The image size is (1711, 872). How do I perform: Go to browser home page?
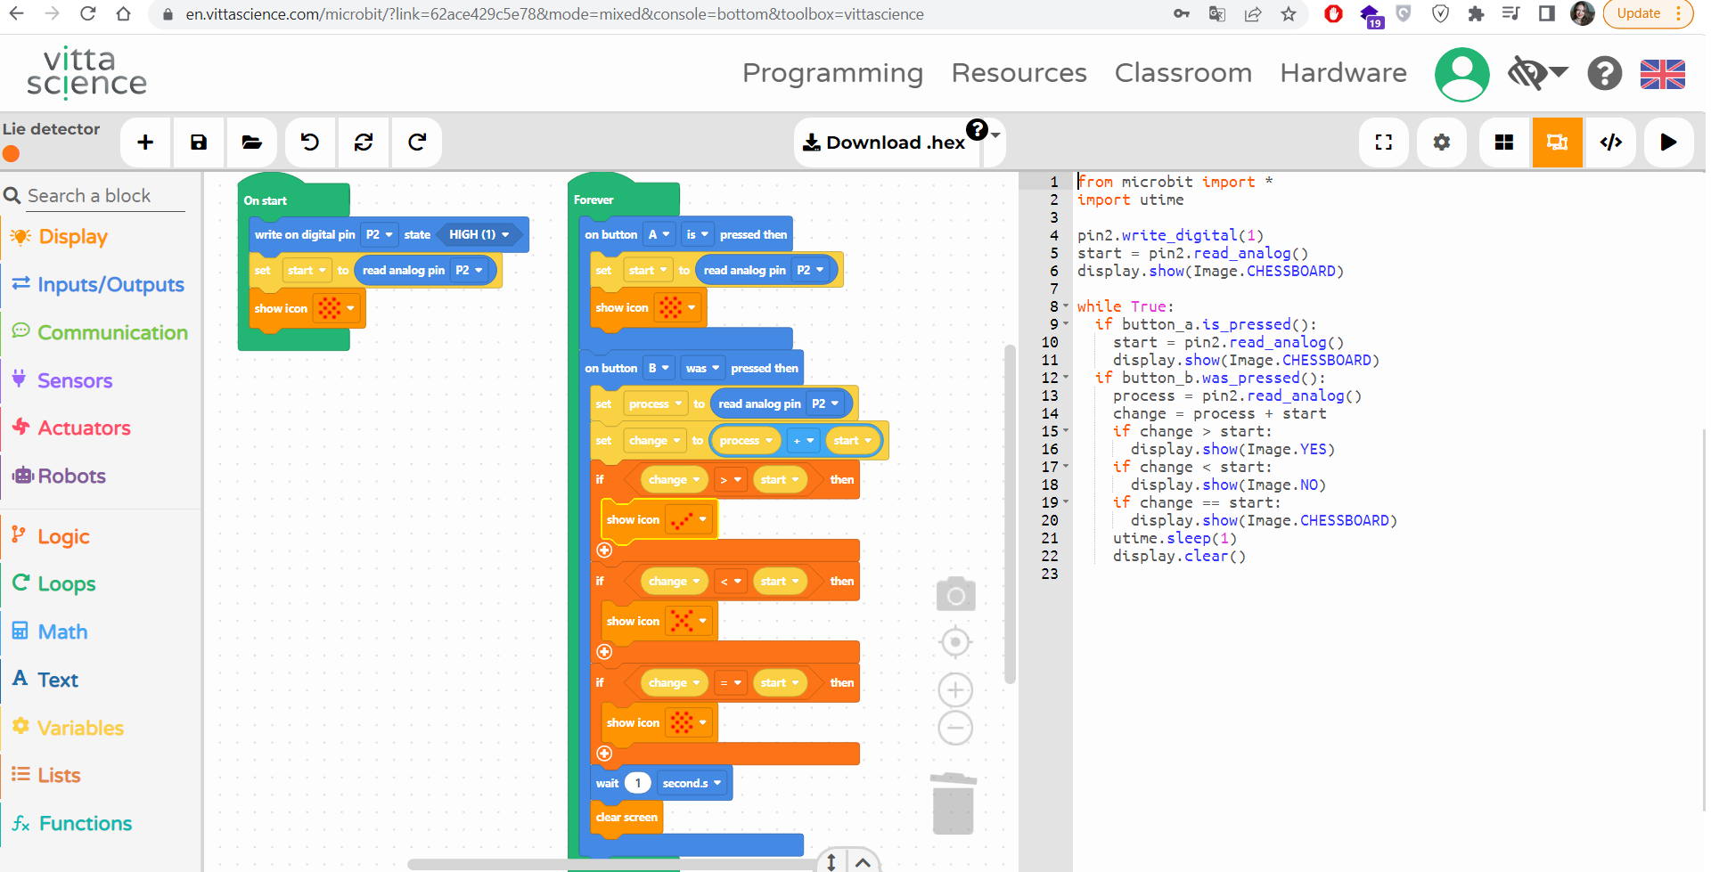123,13
